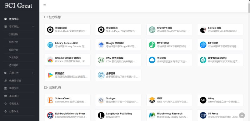Click the description '本站检测 MP3 下载站的可用…'
This screenshot has width=250, height=121.
pyautogui.click(x=173, y=46)
